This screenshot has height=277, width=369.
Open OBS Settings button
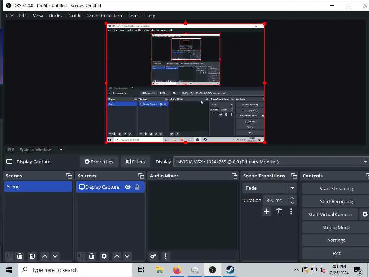click(336, 240)
